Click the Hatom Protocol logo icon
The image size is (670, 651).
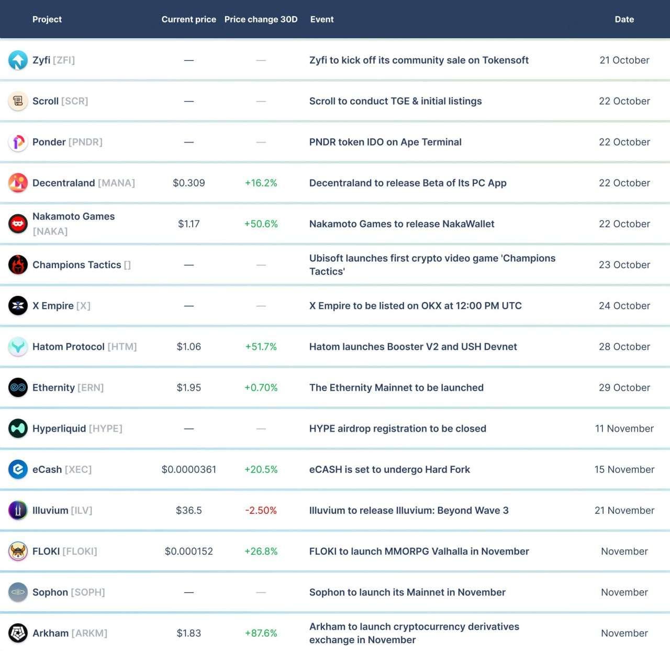pyautogui.click(x=18, y=347)
